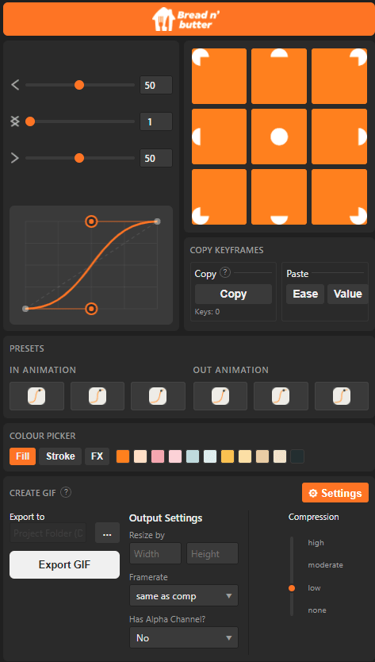Click the middle slider knob at 1
The image size is (375, 662).
pyautogui.click(x=30, y=121)
